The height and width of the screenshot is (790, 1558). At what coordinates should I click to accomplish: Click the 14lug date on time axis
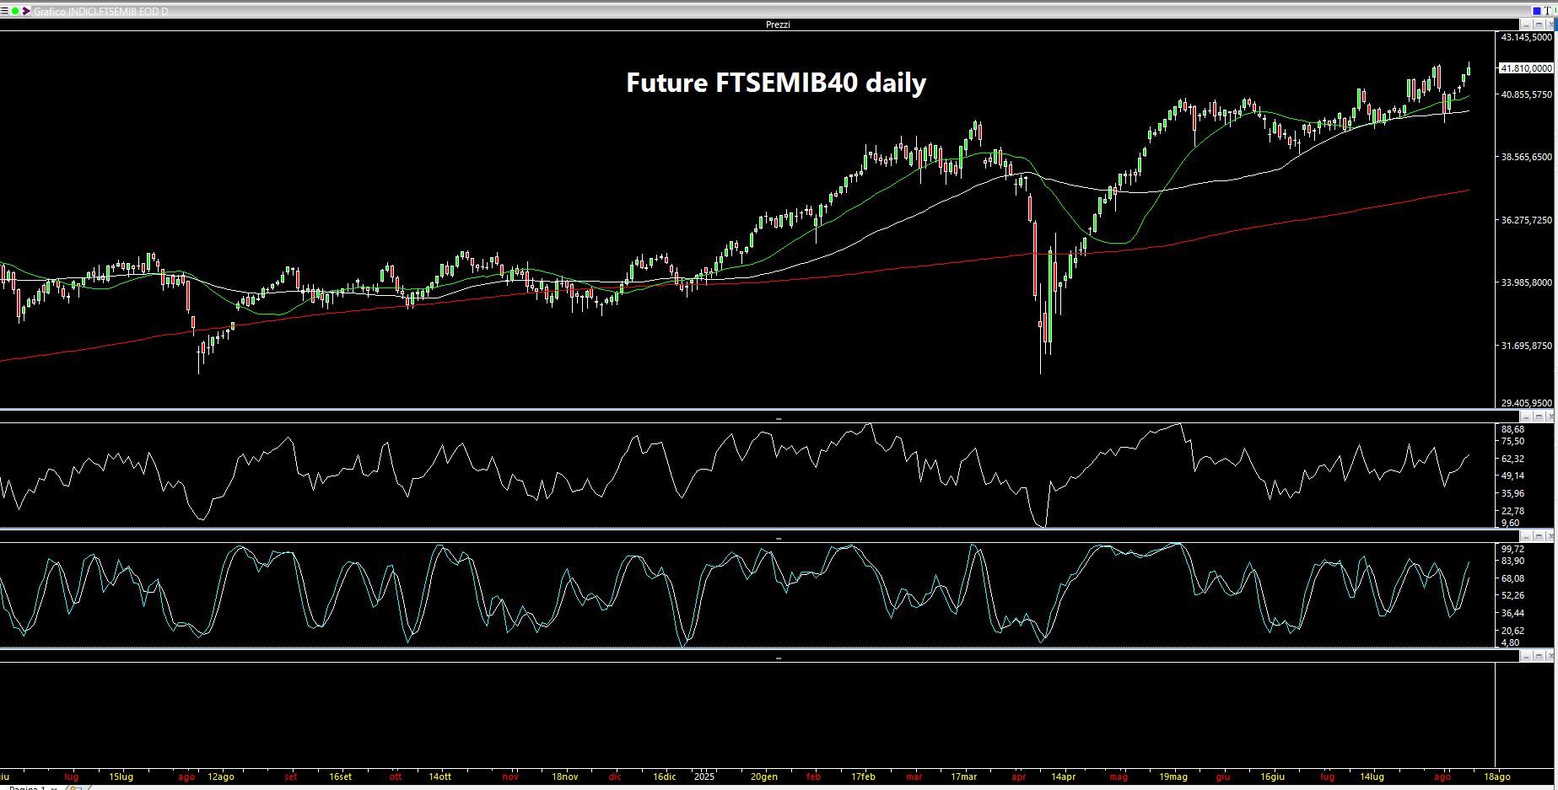tap(1372, 777)
